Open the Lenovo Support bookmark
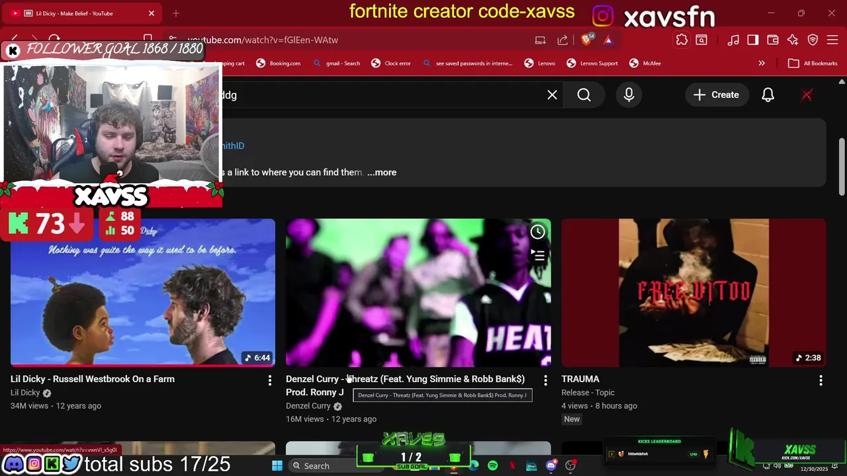The image size is (847, 476). coord(592,63)
